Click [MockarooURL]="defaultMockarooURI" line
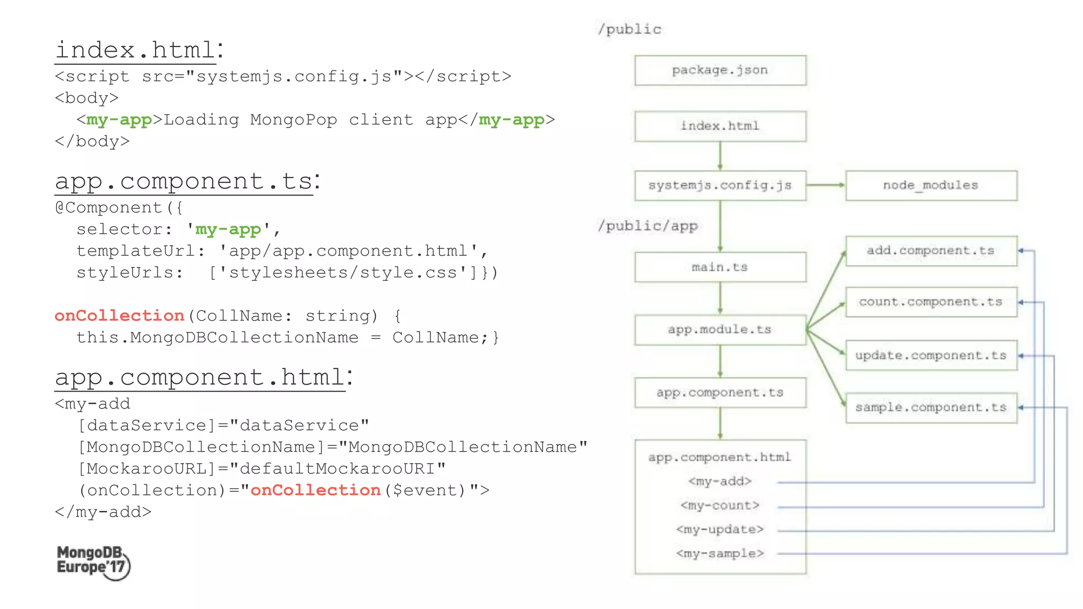Viewport: 1083px width, 609px height. pyautogui.click(x=262, y=469)
